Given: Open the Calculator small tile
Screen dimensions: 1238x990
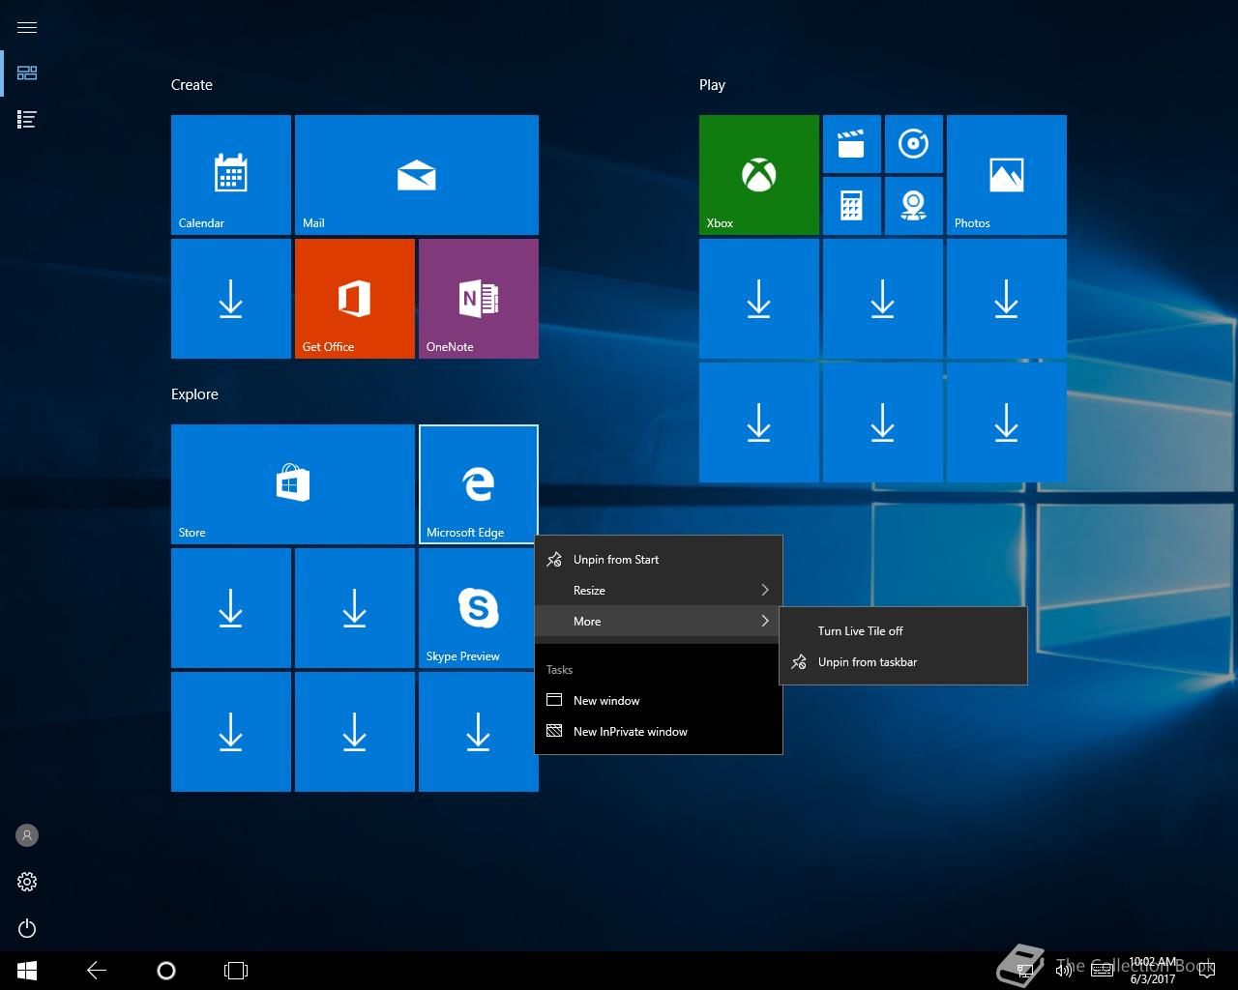Looking at the screenshot, I should pos(852,206).
